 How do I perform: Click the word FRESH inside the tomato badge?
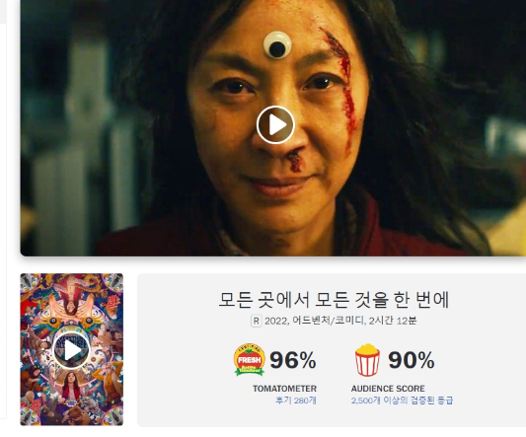click(x=250, y=360)
